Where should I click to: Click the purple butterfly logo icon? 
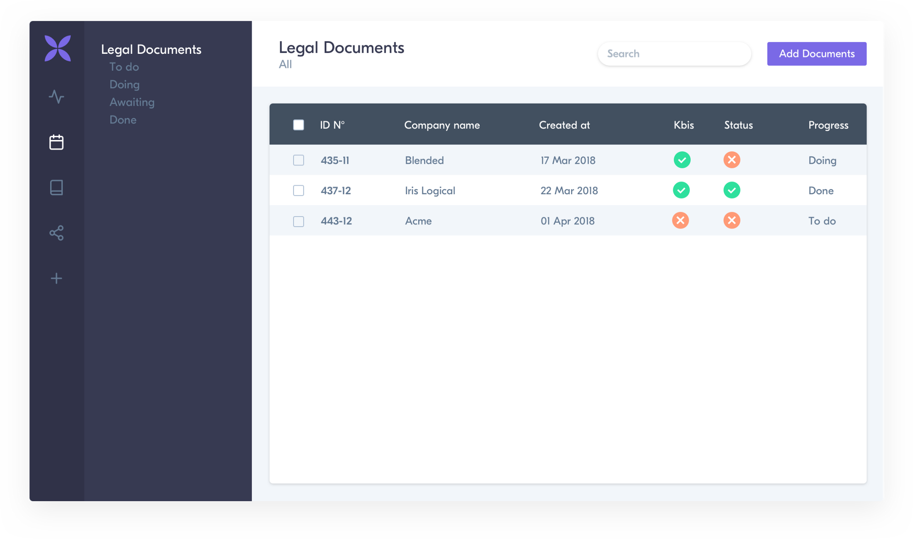pos(58,48)
